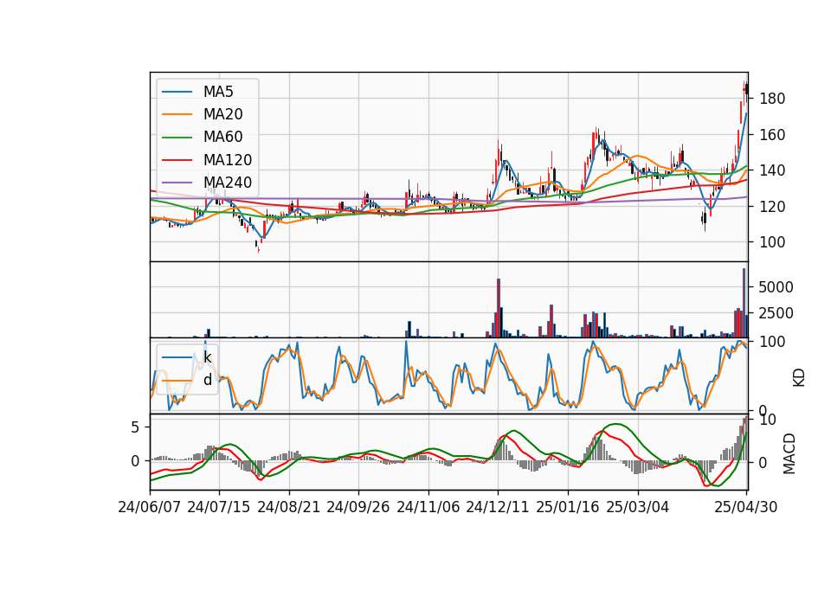Image resolution: width=831 pixels, height=597 pixels.
Task: Click the d legend label in KD panel
Action: (208, 380)
